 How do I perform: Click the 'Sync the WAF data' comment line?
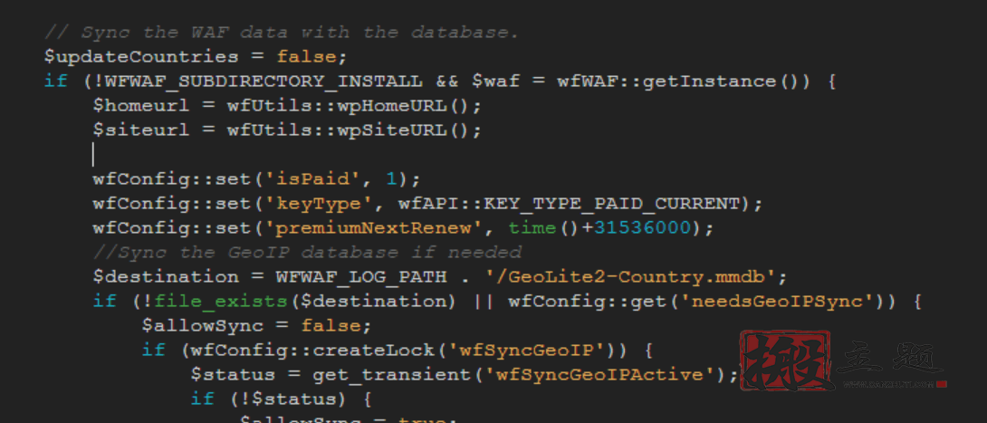point(281,33)
